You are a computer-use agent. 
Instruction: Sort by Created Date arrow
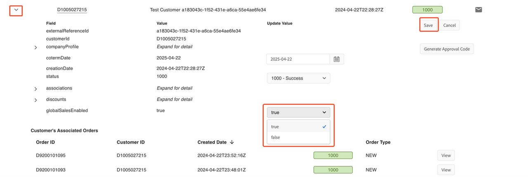pyautogui.click(x=232, y=142)
